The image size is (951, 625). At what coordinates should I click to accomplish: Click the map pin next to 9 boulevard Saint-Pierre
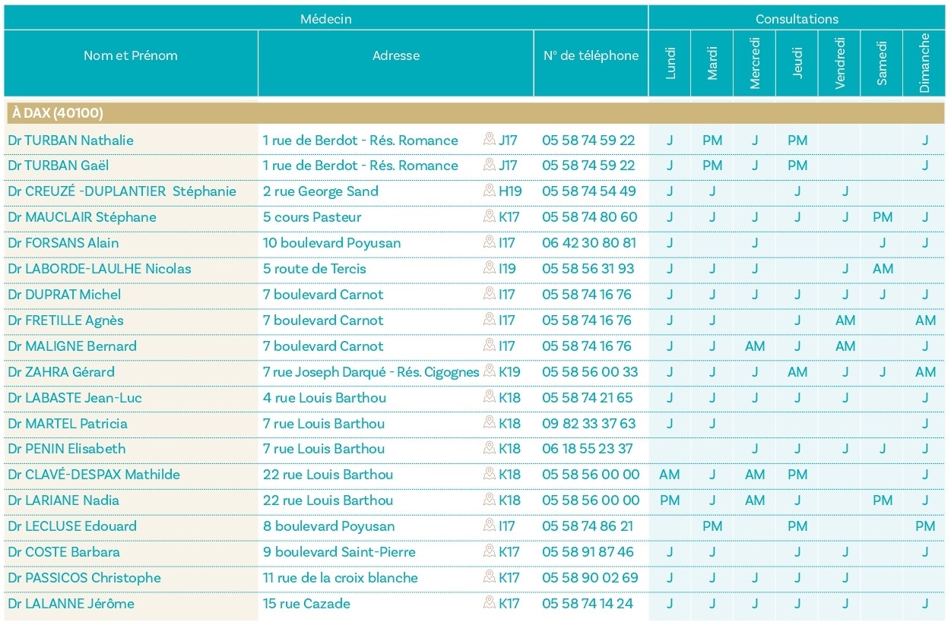click(x=490, y=551)
